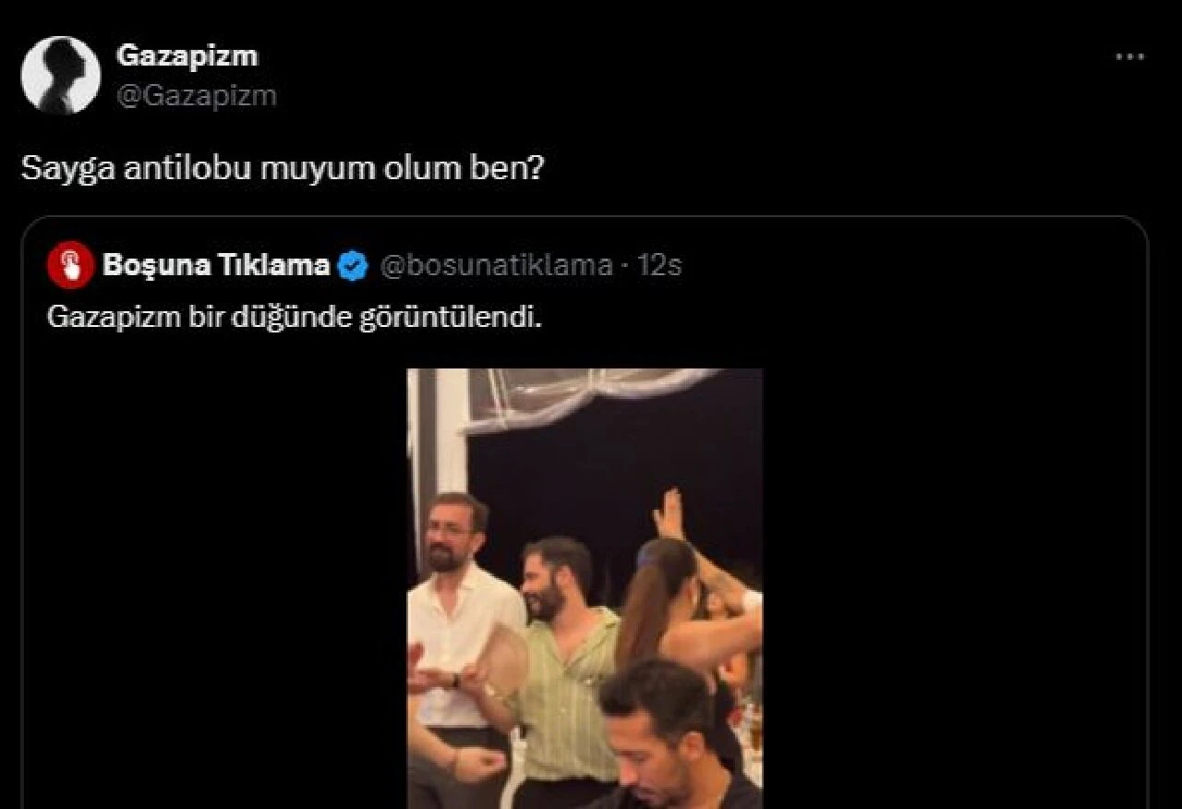
Task: Click the 12s timestamp on quoted tweet
Action: 659,266
